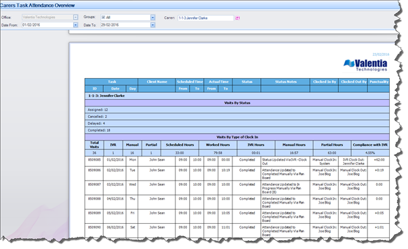Click the Valentia Technologies logo
The width and height of the screenshot is (408, 249).
[x=365, y=65]
